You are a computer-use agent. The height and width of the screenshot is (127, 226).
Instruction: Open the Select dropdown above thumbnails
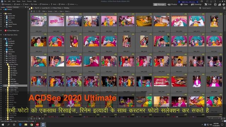(67, 11)
